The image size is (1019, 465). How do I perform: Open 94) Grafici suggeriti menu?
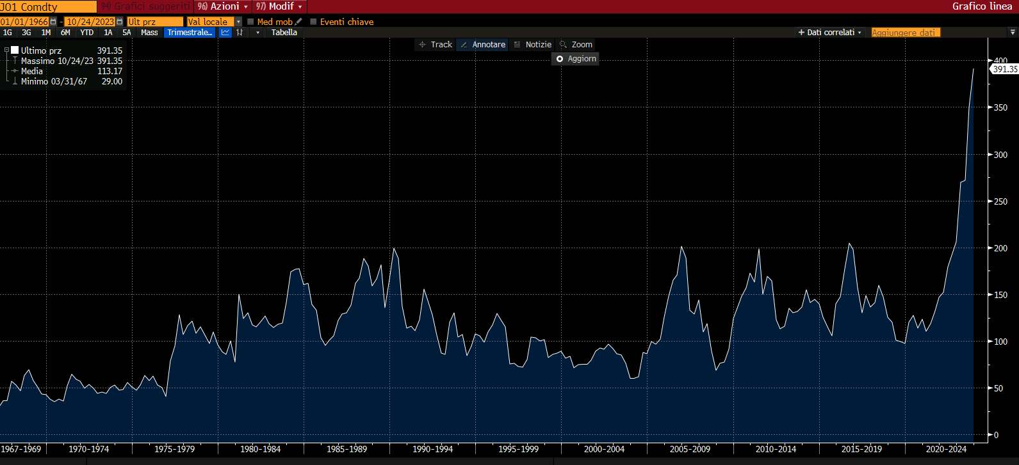click(146, 6)
